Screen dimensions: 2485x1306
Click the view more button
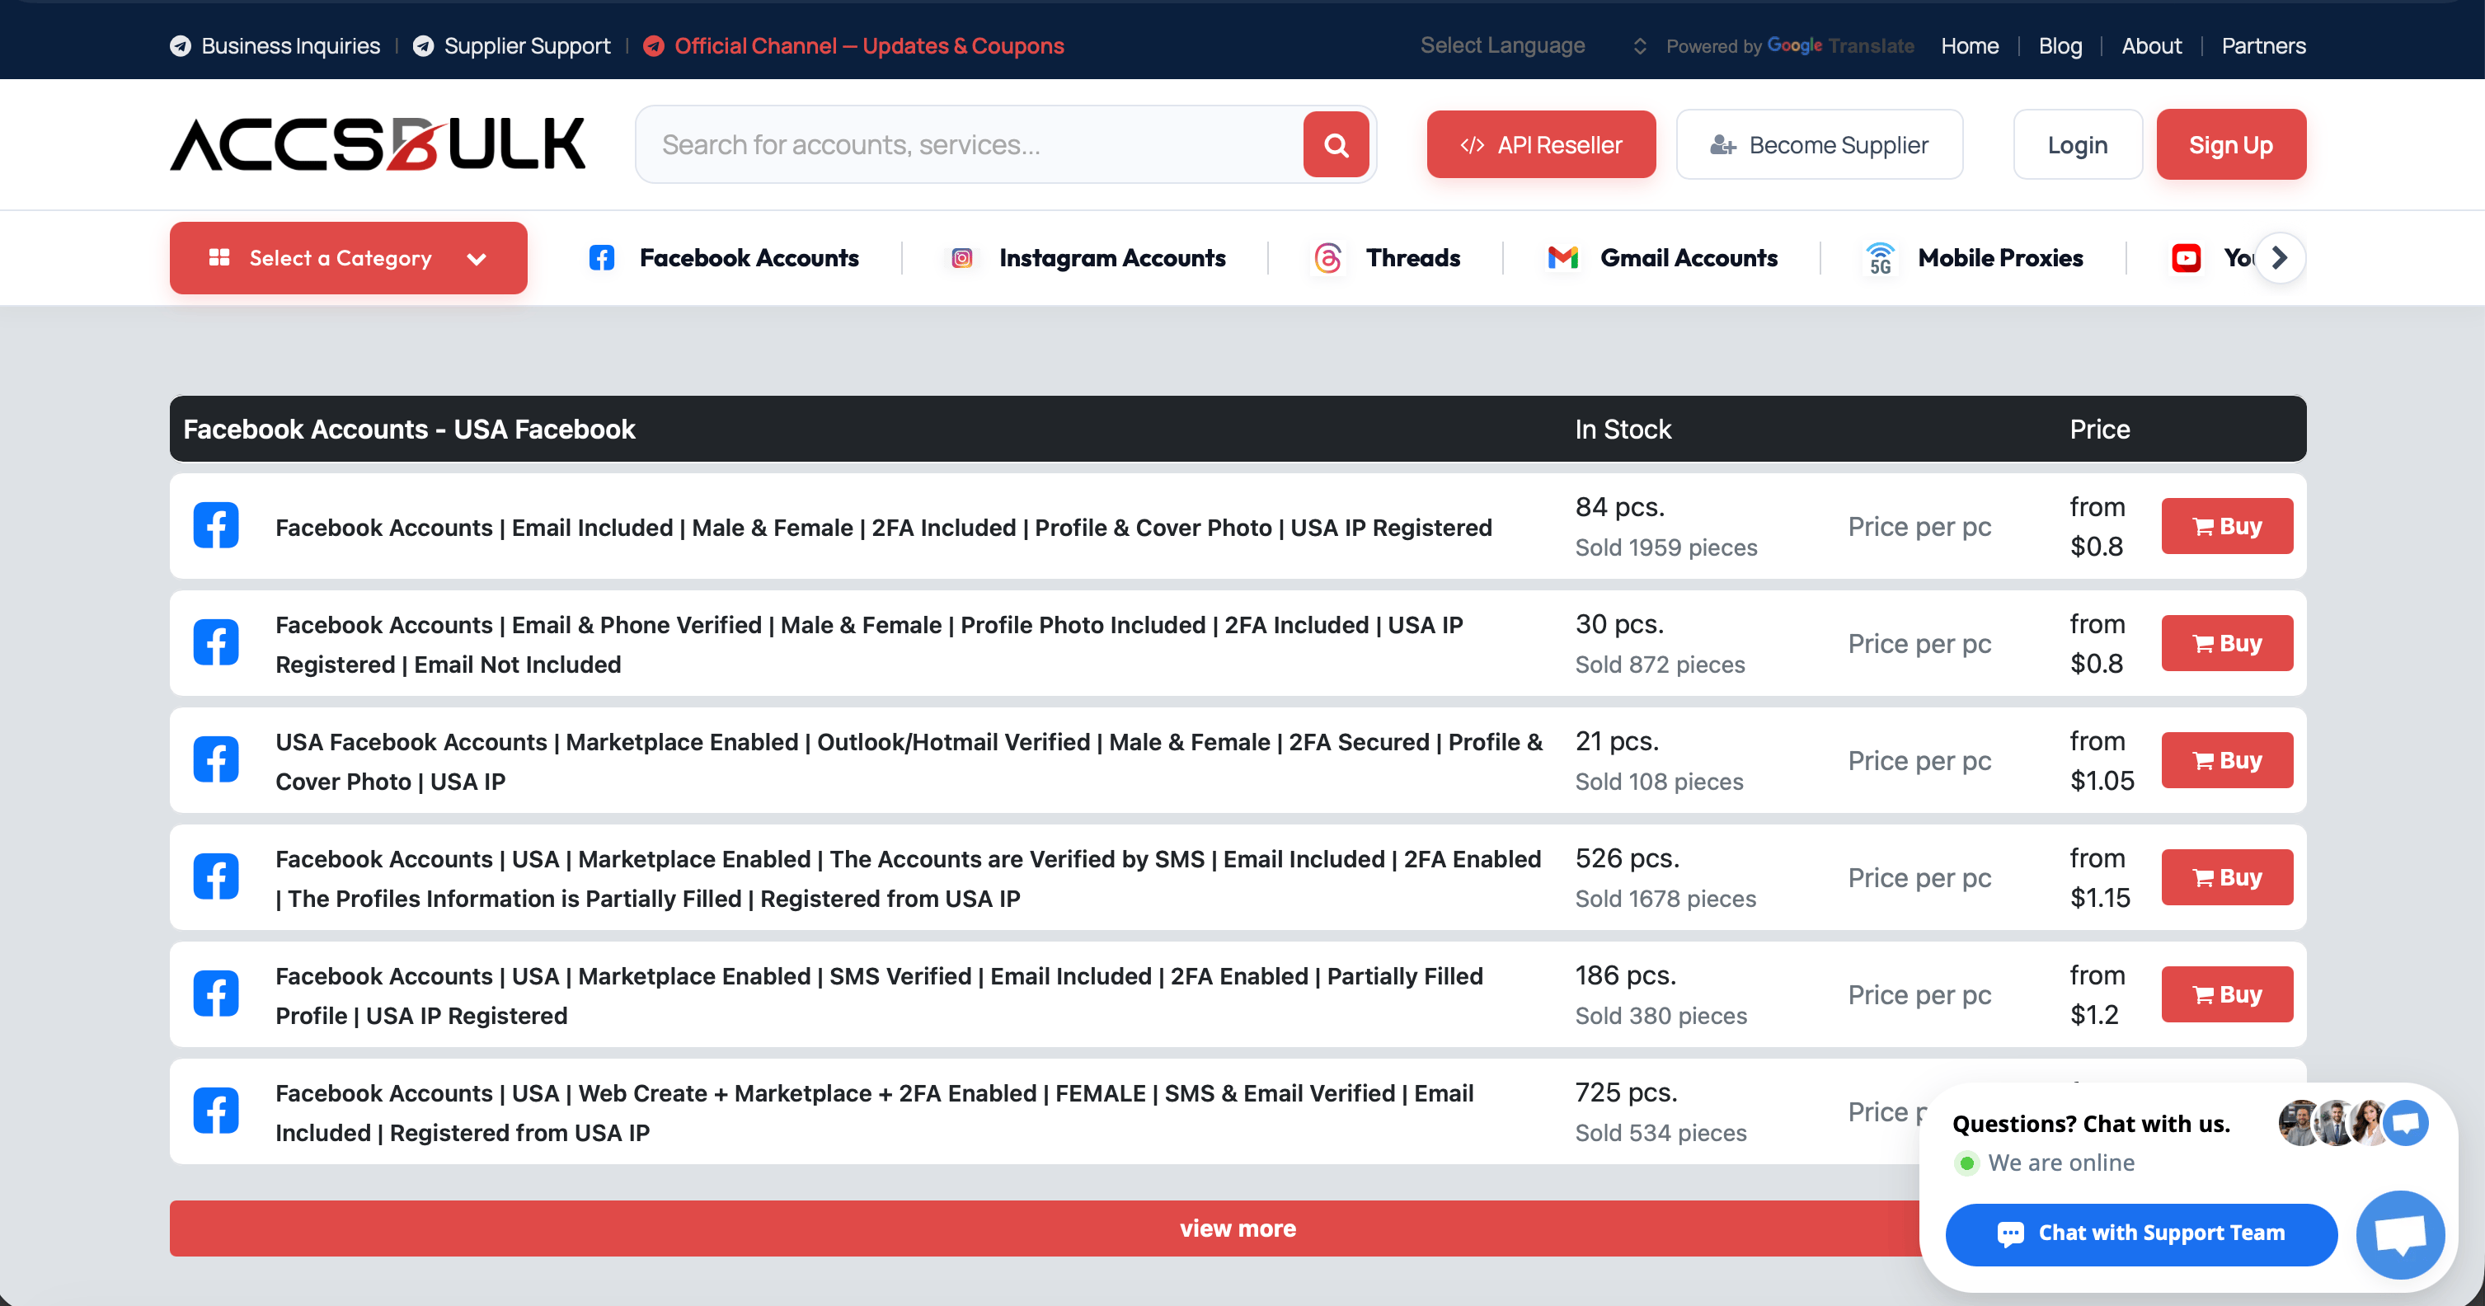[1238, 1228]
